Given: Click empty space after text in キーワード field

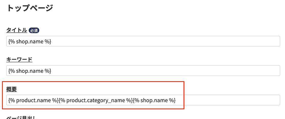Looking at the screenshot, I should tap(165, 71).
